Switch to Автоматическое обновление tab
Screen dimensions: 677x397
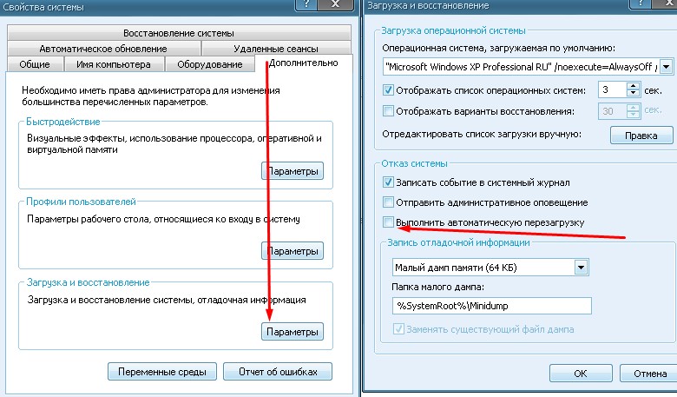[103, 49]
